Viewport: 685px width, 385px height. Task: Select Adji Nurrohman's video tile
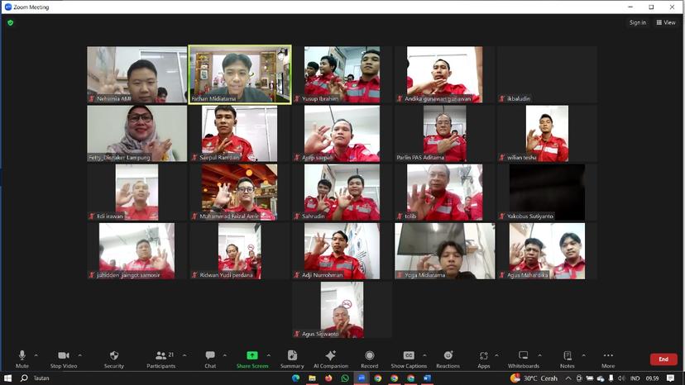342,251
